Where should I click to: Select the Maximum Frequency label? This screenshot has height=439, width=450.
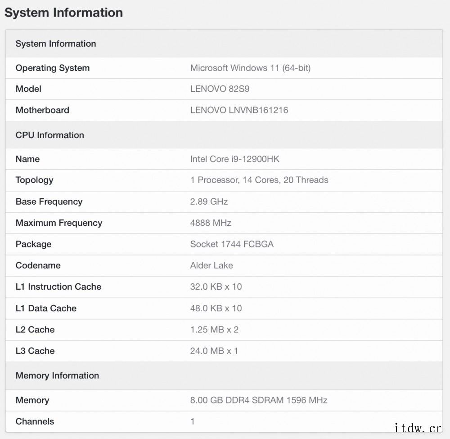click(59, 223)
